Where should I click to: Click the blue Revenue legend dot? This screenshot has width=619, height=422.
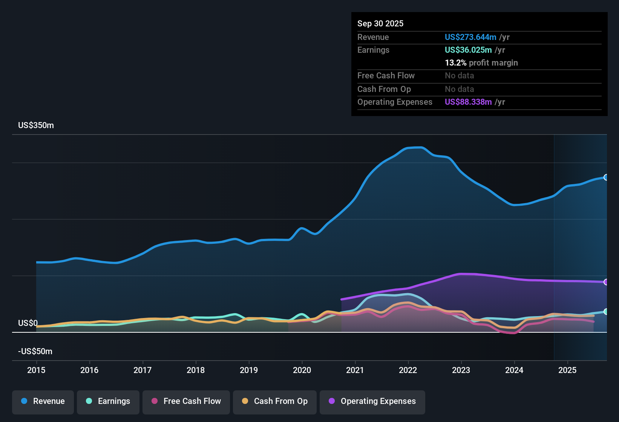pyautogui.click(x=24, y=401)
